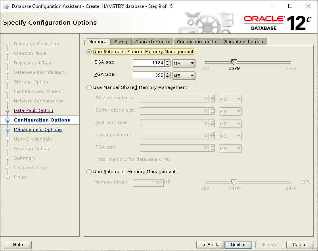The height and width of the screenshot is (251, 318).
Task: Open the SGA size unit MB dropdown
Action: [x=184, y=64]
